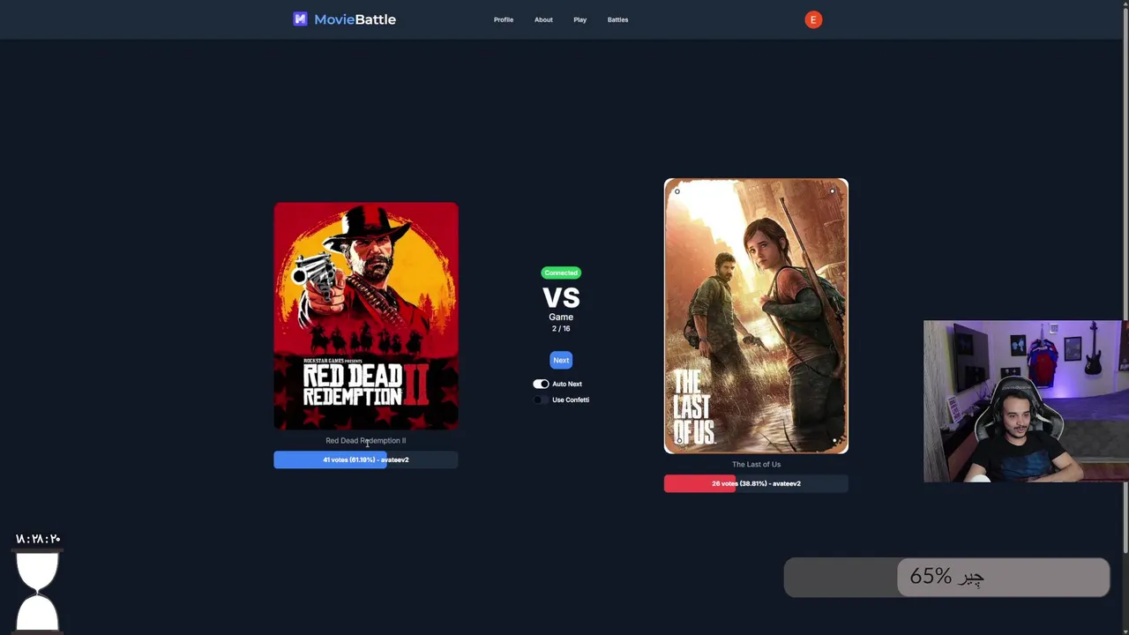Click The Last of Us title text

(756, 464)
